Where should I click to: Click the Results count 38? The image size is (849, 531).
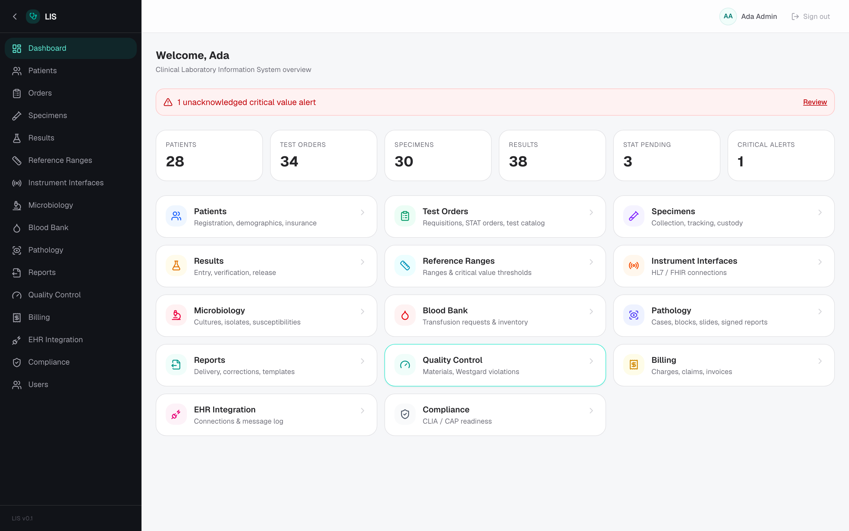point(518,162)
